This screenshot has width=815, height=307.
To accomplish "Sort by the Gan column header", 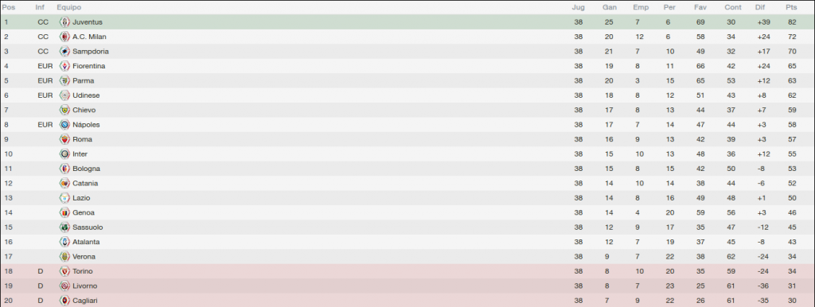I will 609,8.
